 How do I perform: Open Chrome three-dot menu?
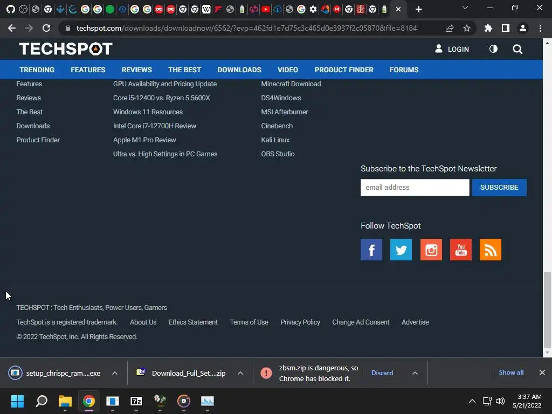[x=540, y=28]
